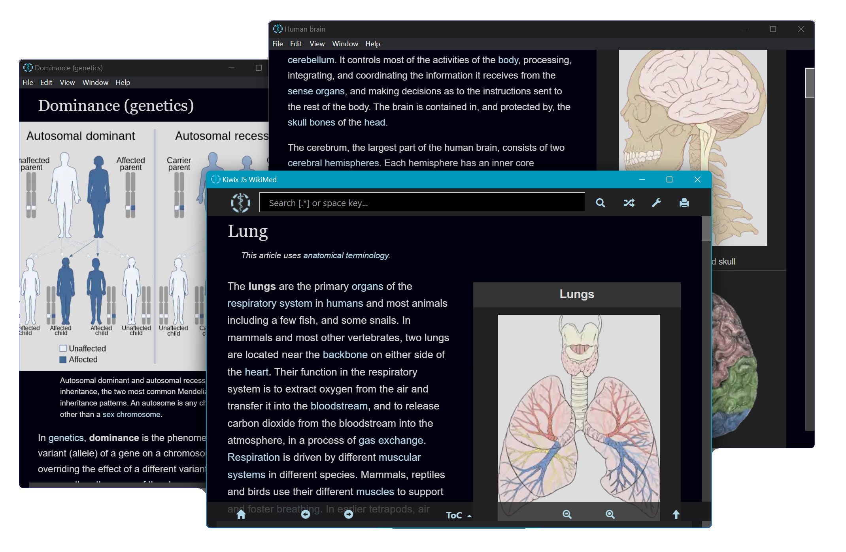This screenshot has width=846, height=552.
Task: Click the brain and skull illustration
Action: (x=693, y=111)
